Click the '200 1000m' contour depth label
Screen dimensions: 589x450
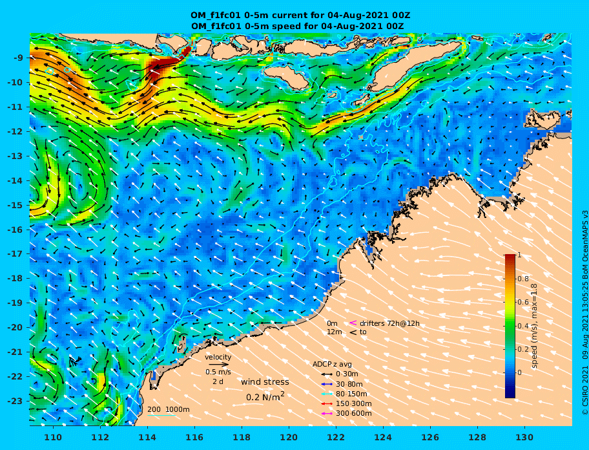point(169,409)
